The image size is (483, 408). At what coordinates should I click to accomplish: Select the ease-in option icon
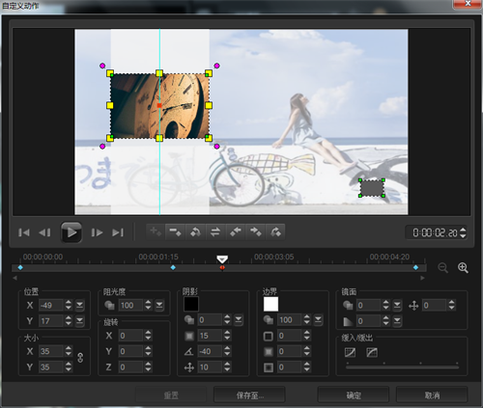(x=350, y=352)
